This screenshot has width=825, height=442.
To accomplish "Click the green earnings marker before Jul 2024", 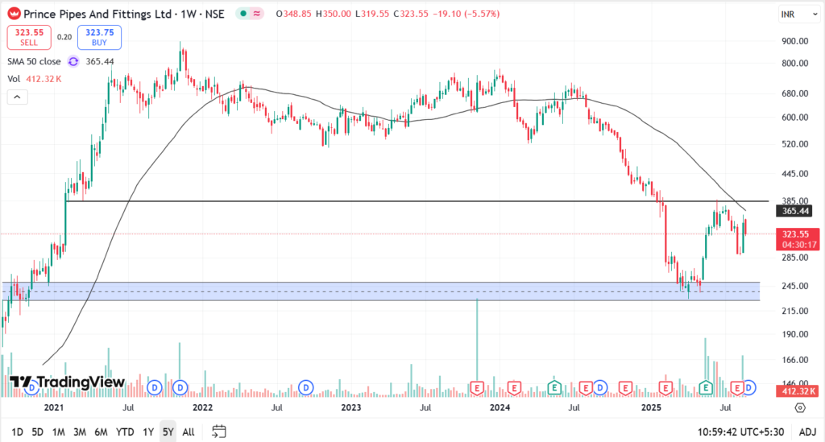I will point(554,388).
